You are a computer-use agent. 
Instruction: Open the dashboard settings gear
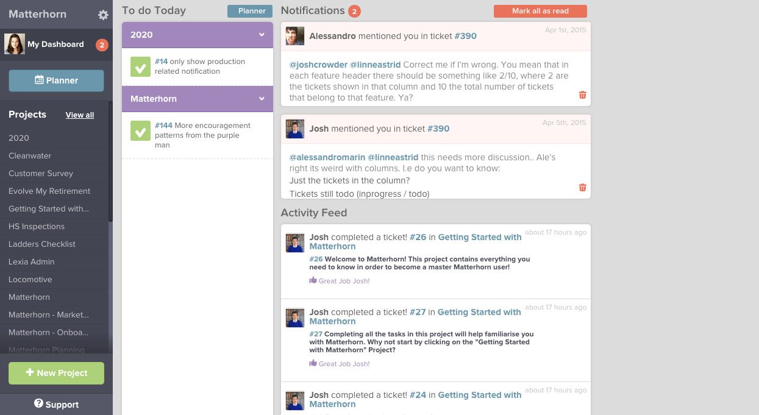[x=103, y=15]
